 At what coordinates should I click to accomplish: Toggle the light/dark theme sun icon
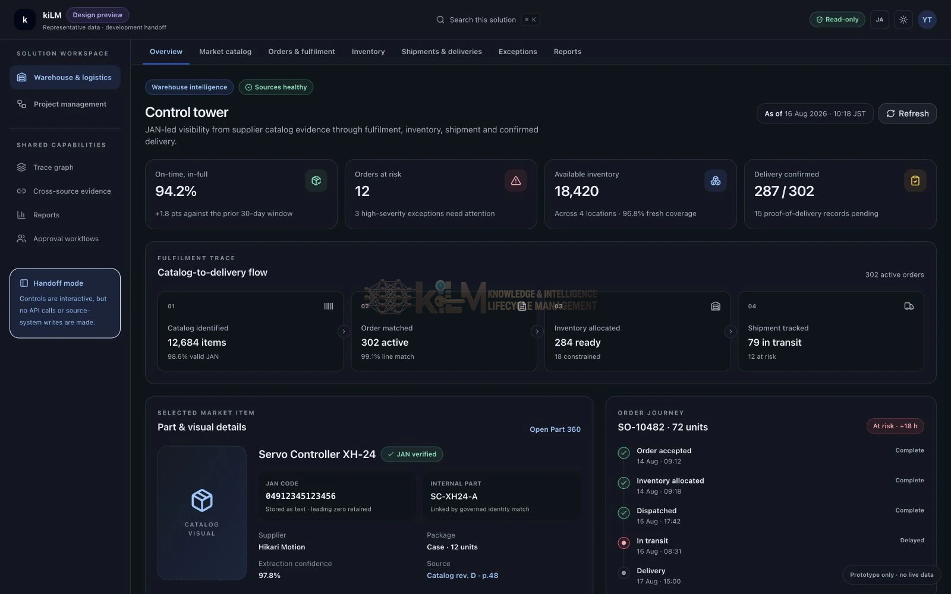pyautogui.click(x=903, y=20)
